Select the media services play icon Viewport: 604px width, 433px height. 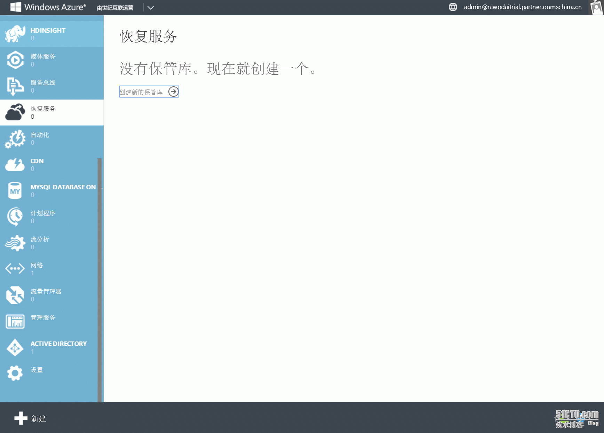click(x=15, y=60)
